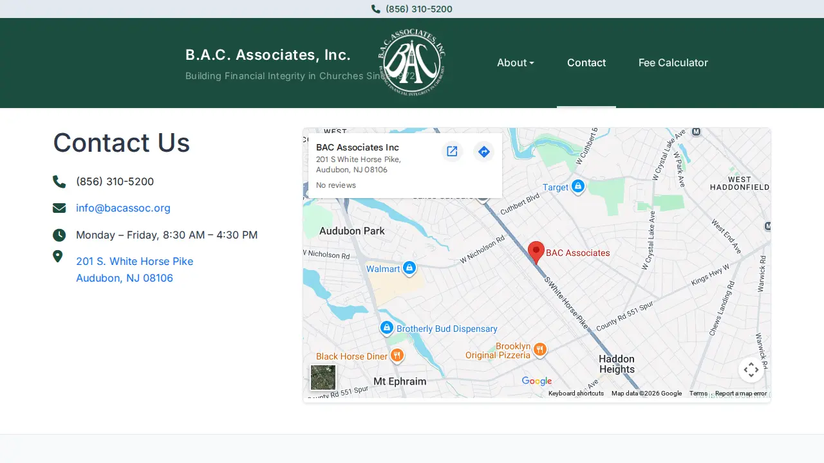Open the Fee Calculator page
The image size is (824, 463).
(673, 62)
